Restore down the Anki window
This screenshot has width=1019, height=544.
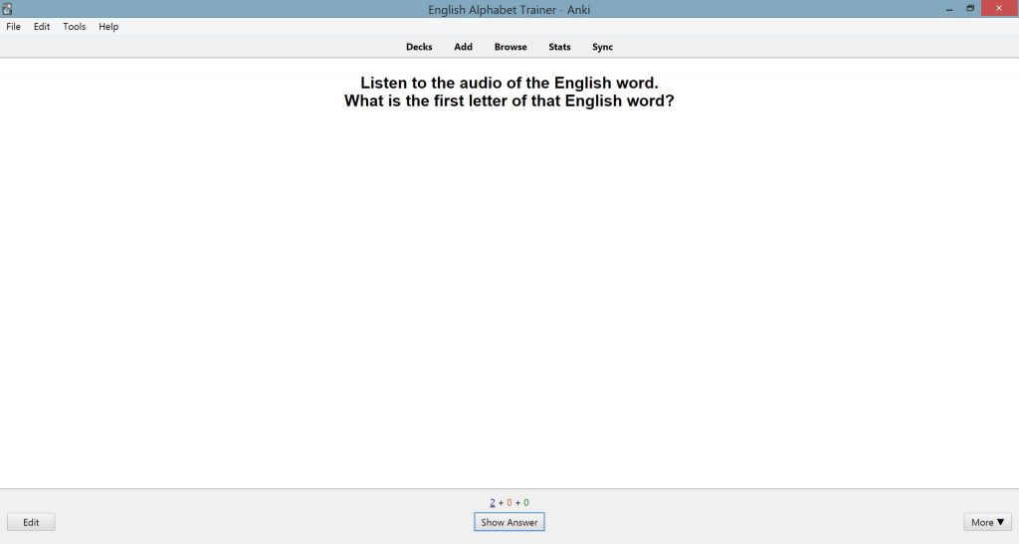click(970, 8)
